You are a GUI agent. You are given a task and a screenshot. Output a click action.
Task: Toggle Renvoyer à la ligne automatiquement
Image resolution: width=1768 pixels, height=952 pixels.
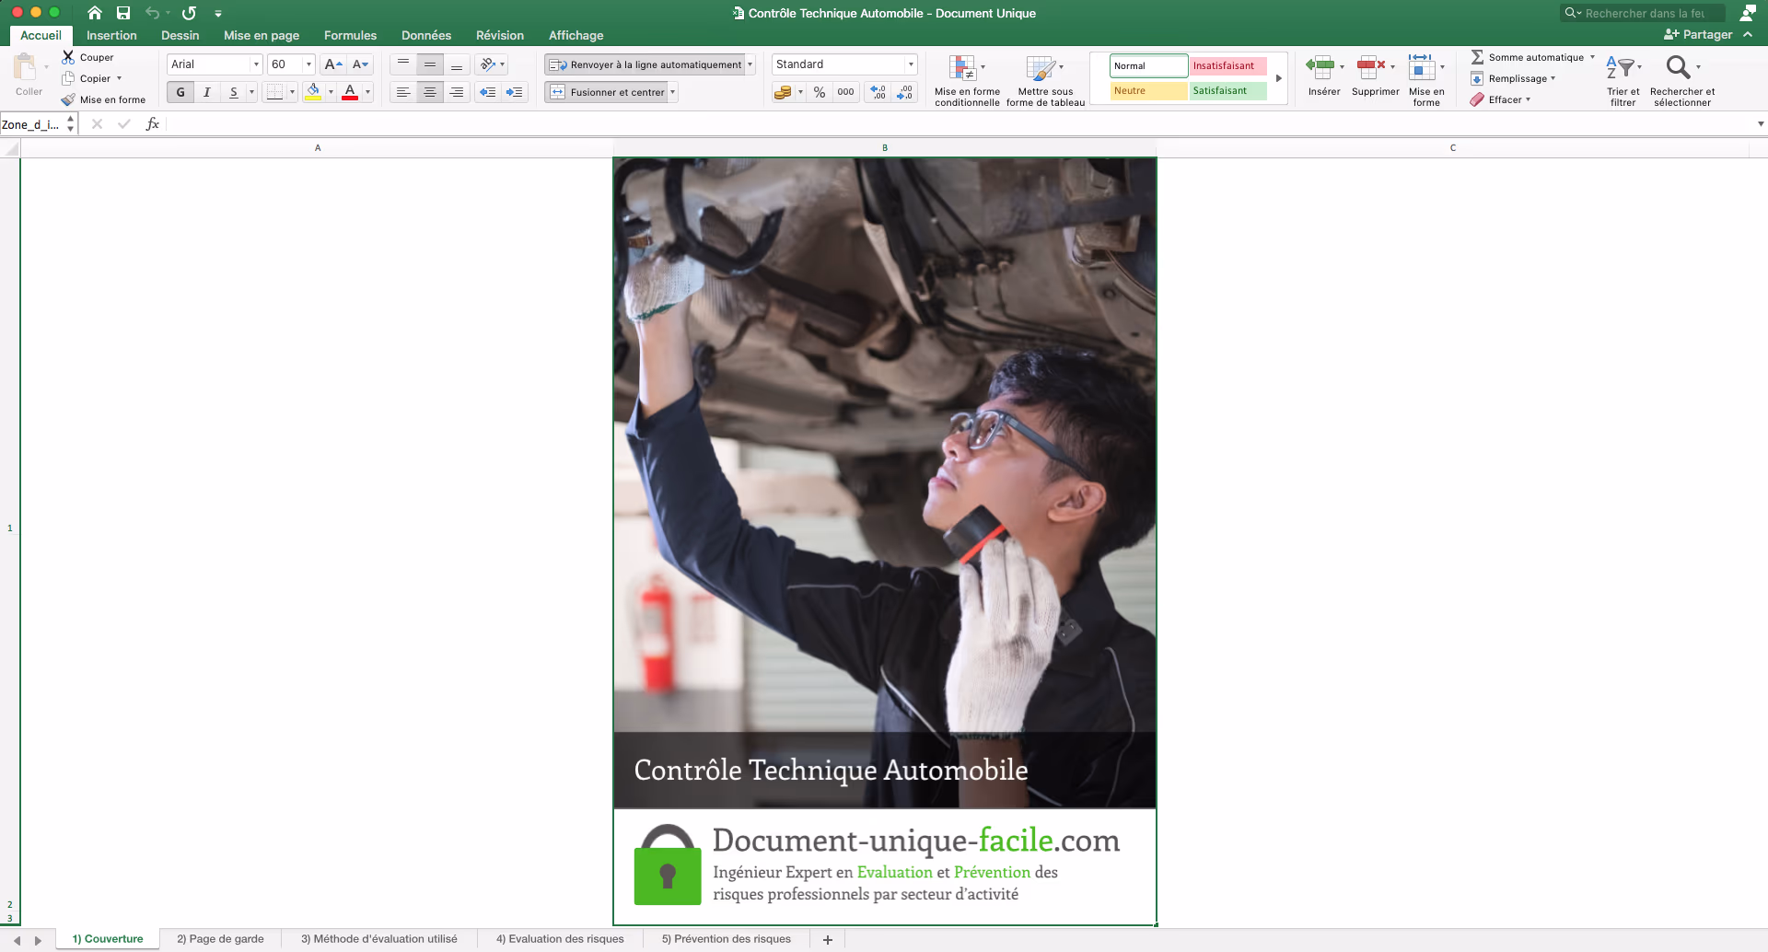click(x=645, y=64)
